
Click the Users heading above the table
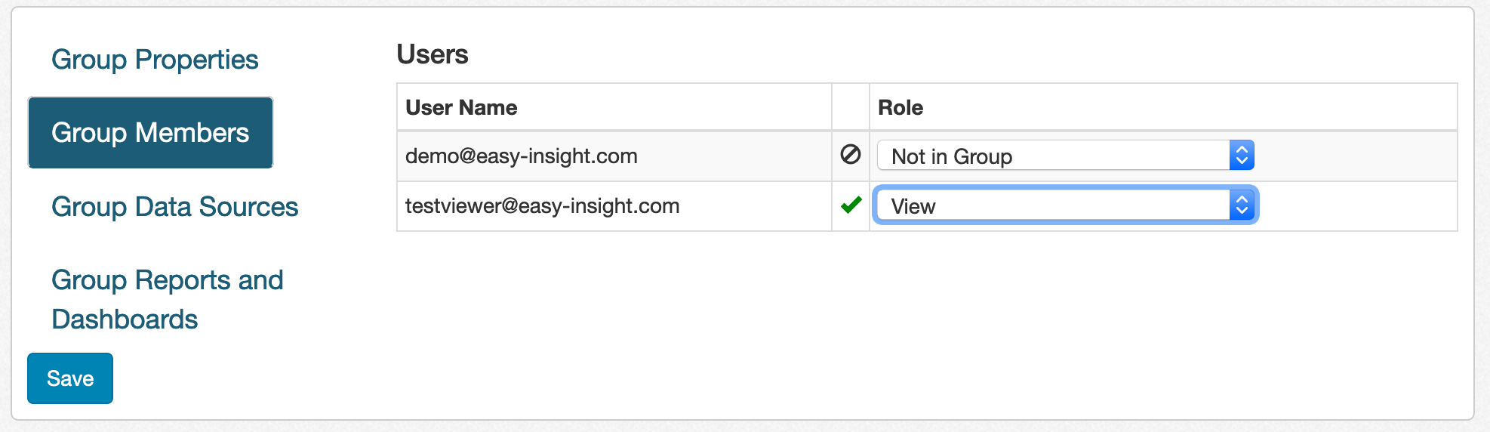(433, 54)
